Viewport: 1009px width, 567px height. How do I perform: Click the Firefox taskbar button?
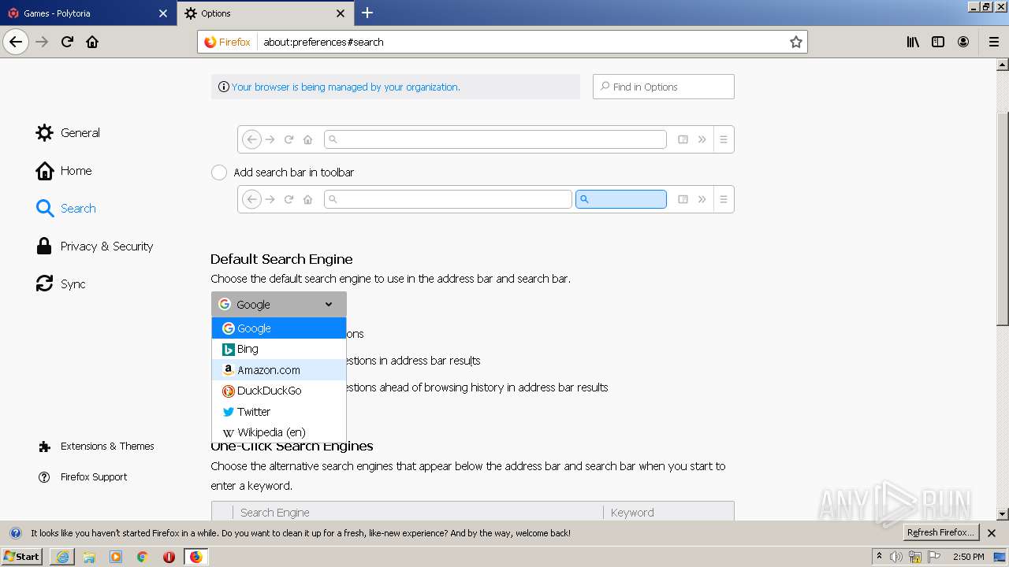click(x=195, y=557)
